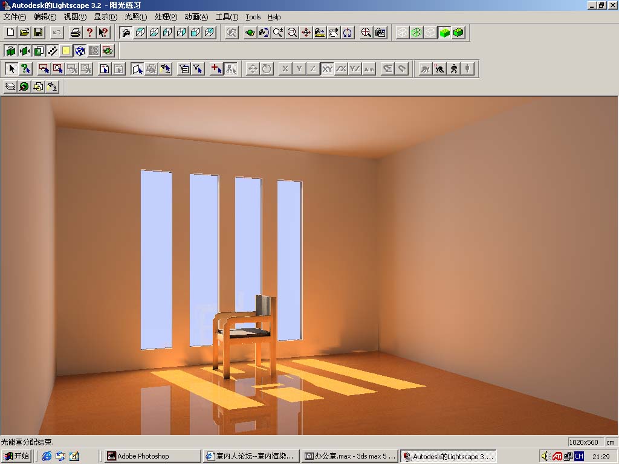Activate the context help arrow-question icon
The image size is (619, 464).
(x=103, y=33)
